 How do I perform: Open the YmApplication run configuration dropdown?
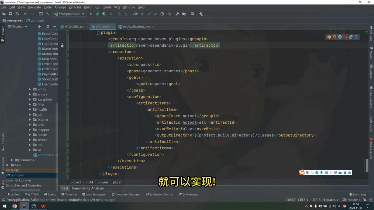coord(70,14)
